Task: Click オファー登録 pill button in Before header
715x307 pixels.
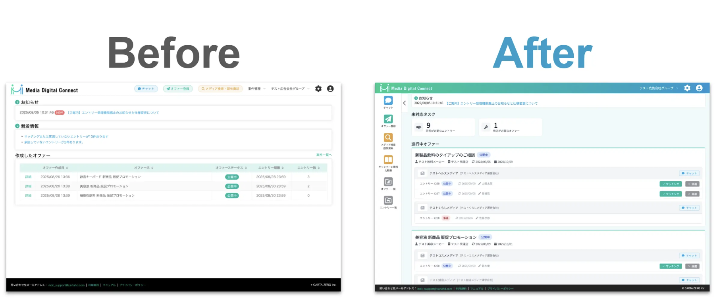Action: coord(178,89)
